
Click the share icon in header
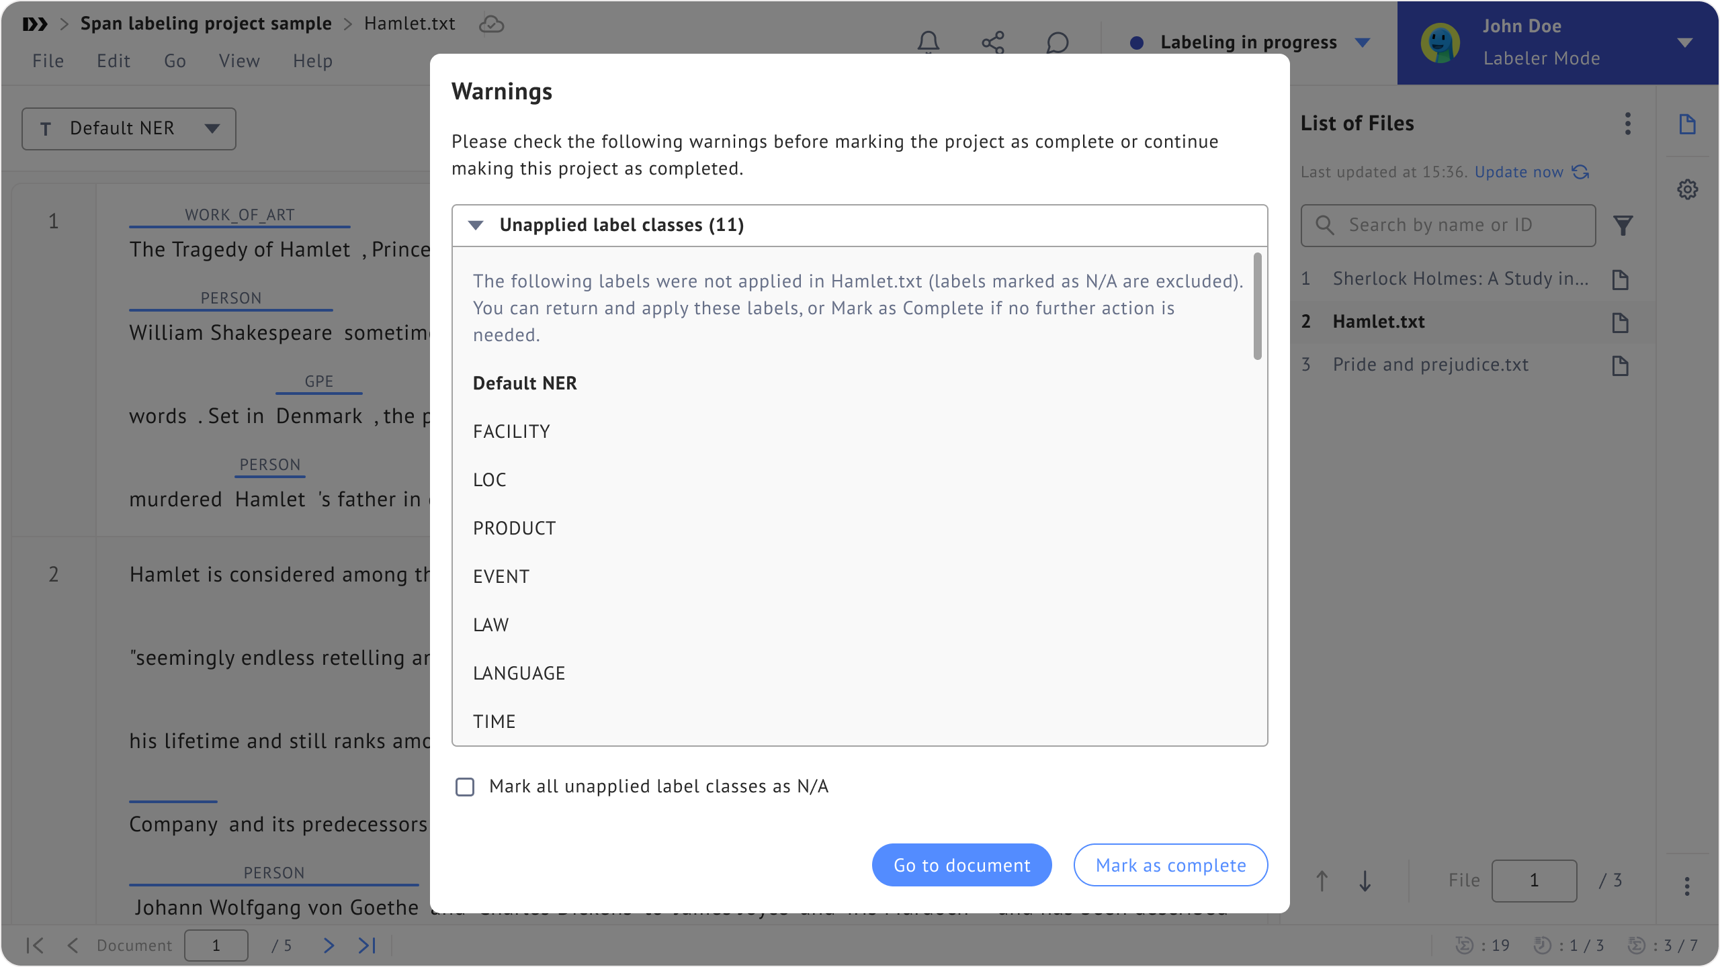coord(992,42)
